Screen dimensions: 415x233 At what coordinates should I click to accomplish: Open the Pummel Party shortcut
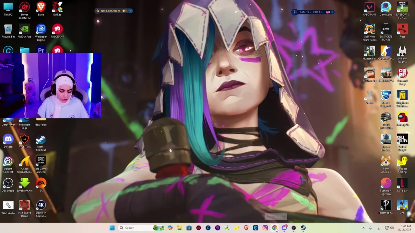tap(402, 77)
